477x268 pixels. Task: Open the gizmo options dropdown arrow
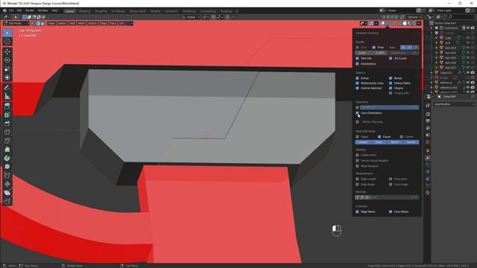click(x=376, y=23)
